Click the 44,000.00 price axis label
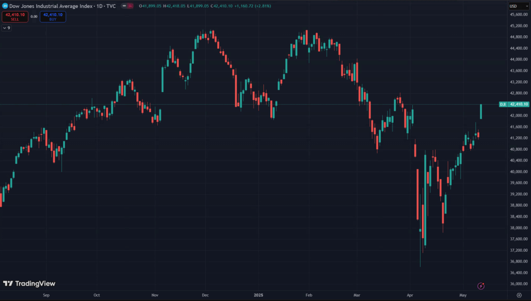Screen dimensions: 531x301 (x=519, y=60)
